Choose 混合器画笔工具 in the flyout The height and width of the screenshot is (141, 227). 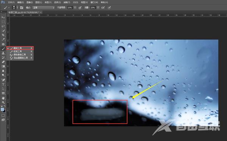[20, 58]
